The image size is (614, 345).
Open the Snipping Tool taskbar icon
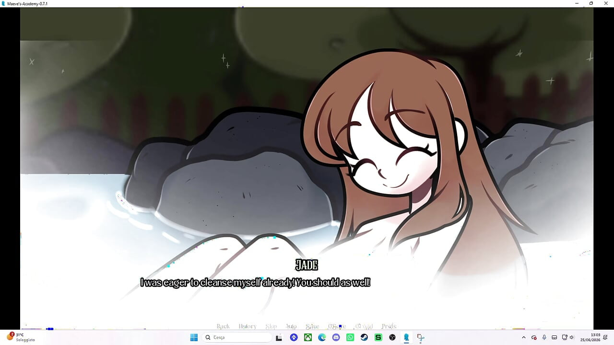point(420,337)
